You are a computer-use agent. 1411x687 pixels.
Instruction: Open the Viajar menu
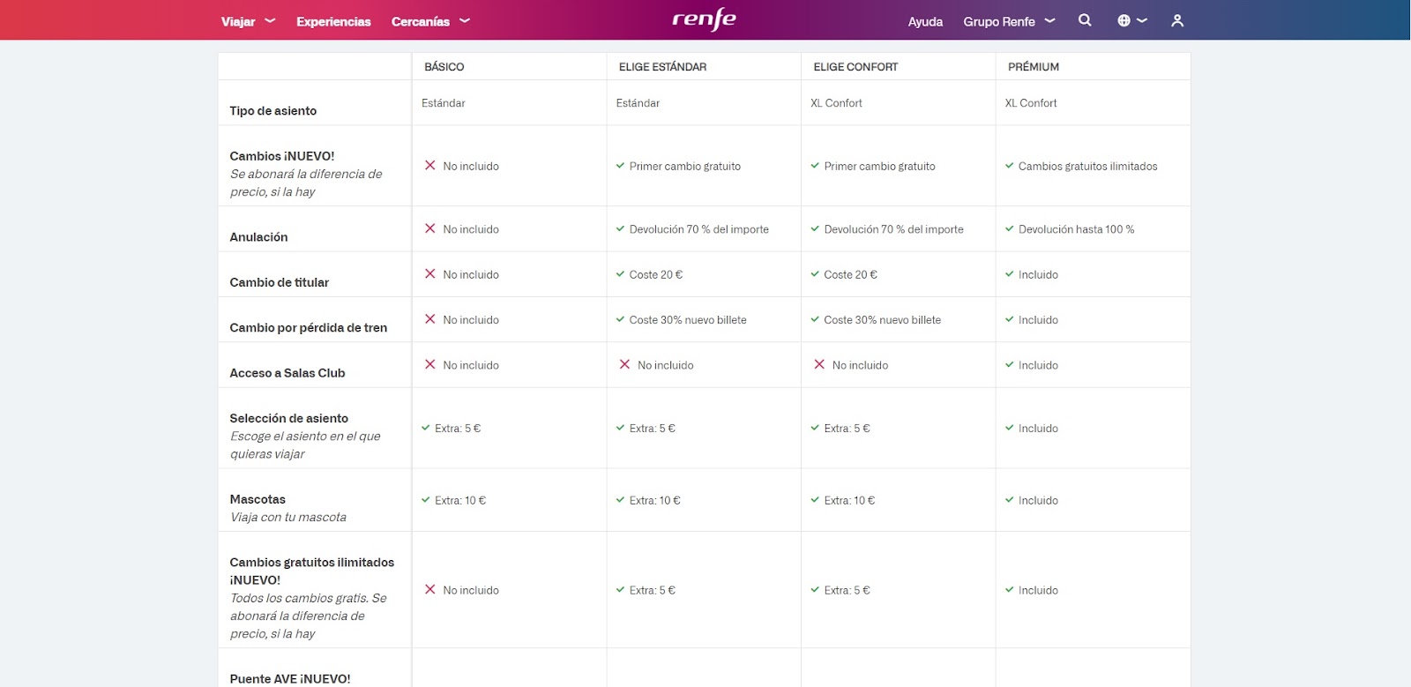tap(238, 21)
